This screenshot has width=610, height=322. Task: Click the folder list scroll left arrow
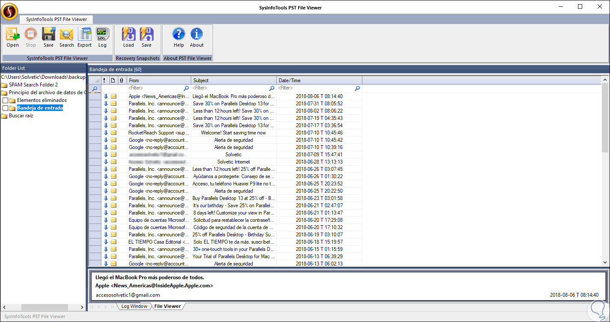click(4, 307)
